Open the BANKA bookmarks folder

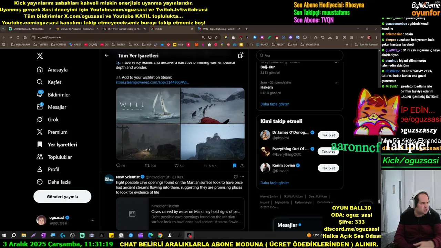[262, 44]
